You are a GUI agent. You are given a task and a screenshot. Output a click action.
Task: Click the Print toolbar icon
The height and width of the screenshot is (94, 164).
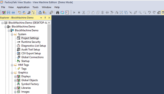[13, 13]
